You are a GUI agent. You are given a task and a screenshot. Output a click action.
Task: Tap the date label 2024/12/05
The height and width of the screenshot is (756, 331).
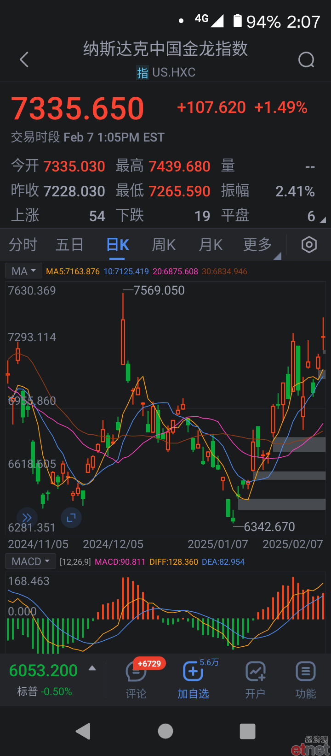coord(113,544)
